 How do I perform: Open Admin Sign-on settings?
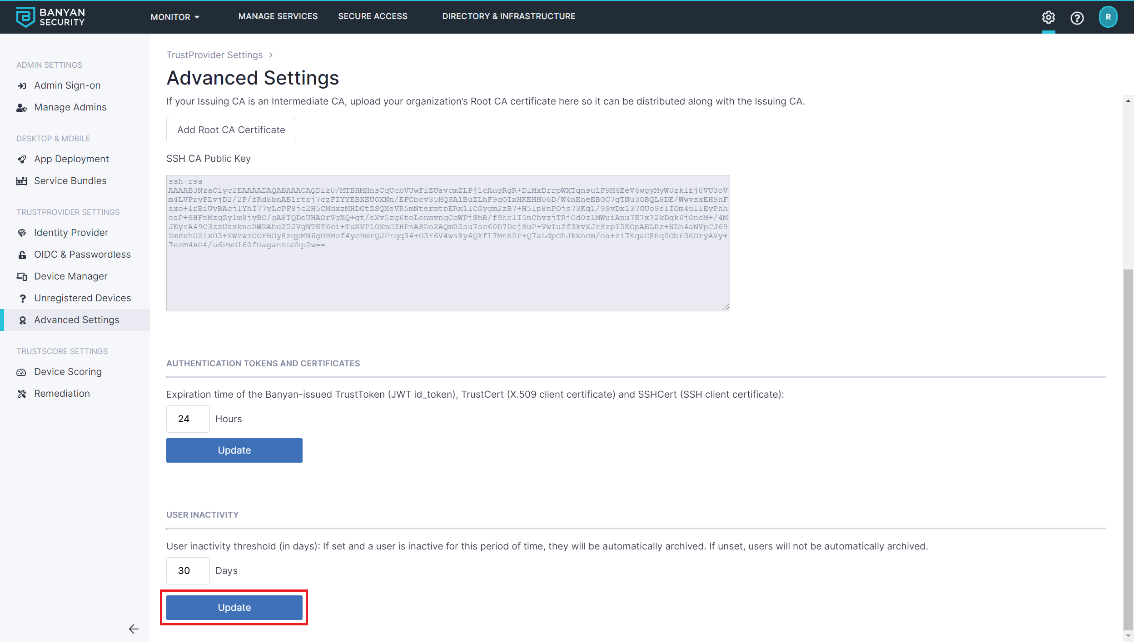(67, 85)
